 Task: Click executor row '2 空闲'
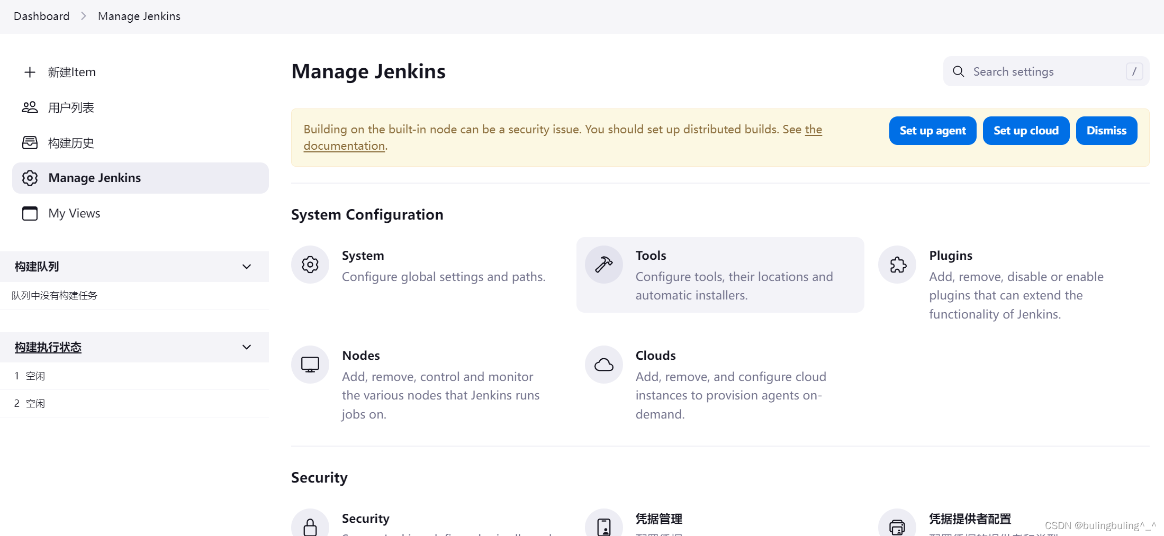coord(134,404)
